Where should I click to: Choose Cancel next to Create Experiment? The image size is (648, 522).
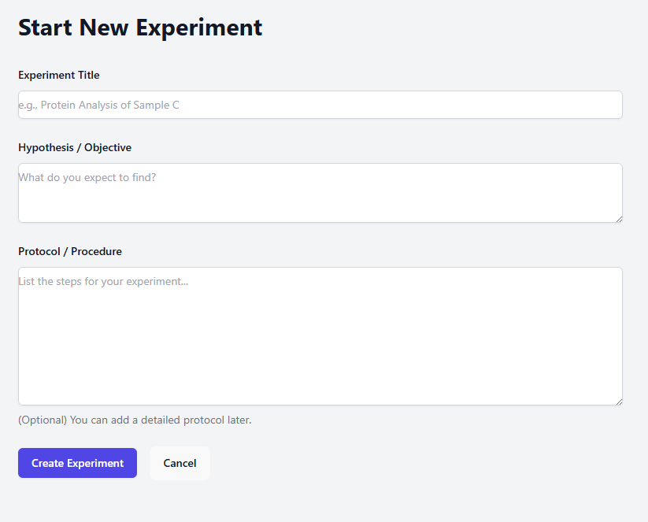click(x=180, y=463)
